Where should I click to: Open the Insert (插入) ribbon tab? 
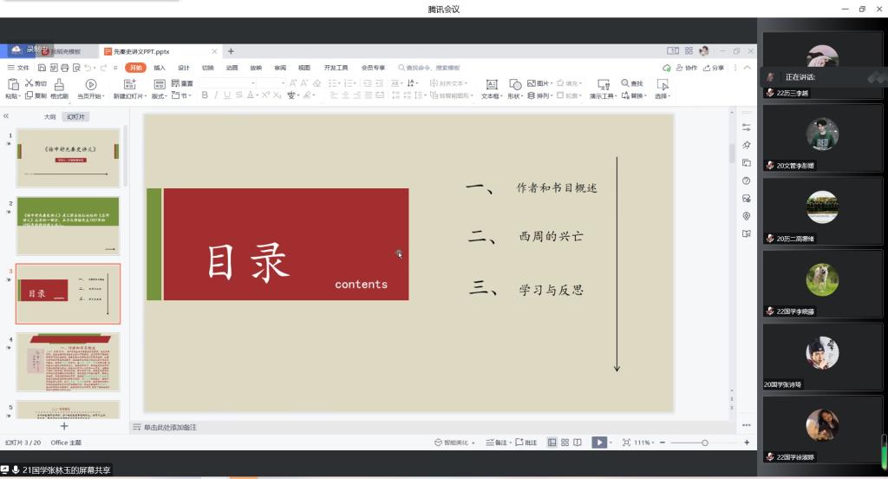160,68
